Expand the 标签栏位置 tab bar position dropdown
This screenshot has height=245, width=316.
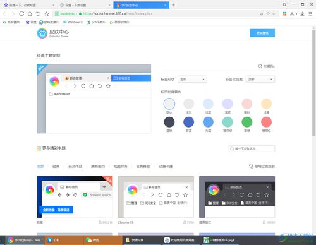click(260, 79)
